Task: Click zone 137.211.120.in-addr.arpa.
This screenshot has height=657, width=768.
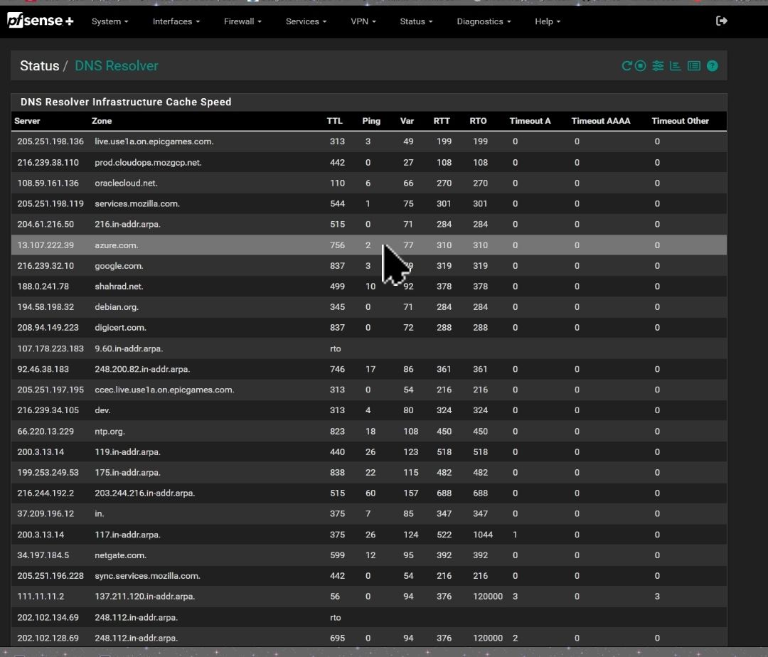Action: [145, 597]
